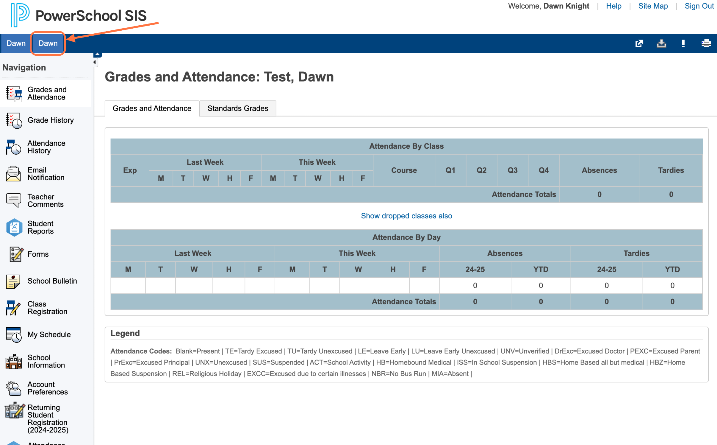The width and height of the screenshot is (717, 445).
Task: Open School Information navigation link
Action: [x=46, y=362]
